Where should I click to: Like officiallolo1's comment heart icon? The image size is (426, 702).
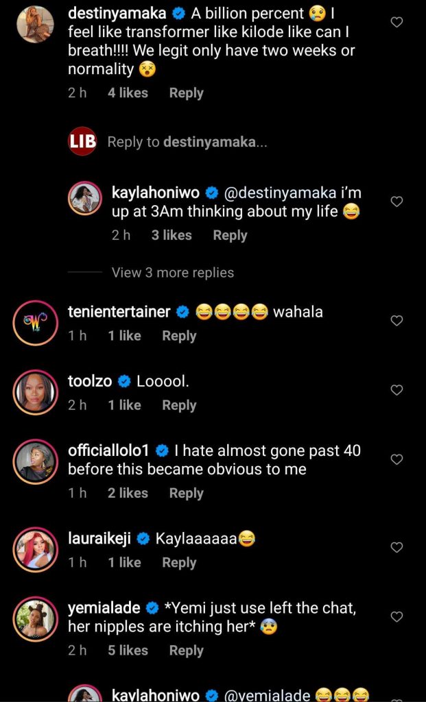tap(396, 459)
